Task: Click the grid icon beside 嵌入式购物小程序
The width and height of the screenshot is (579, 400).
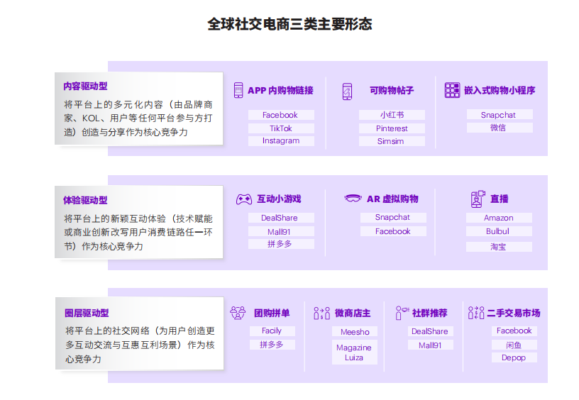Action: tap(452, 90)
